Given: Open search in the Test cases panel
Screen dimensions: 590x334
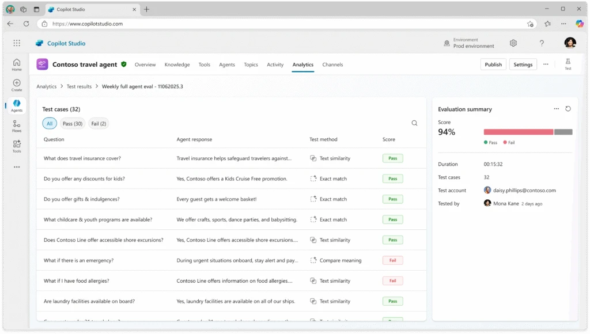Looking at the screenshot, I should tap(414, 123).
